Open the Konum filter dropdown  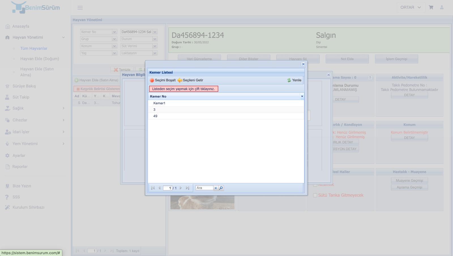tap(114, 46)
